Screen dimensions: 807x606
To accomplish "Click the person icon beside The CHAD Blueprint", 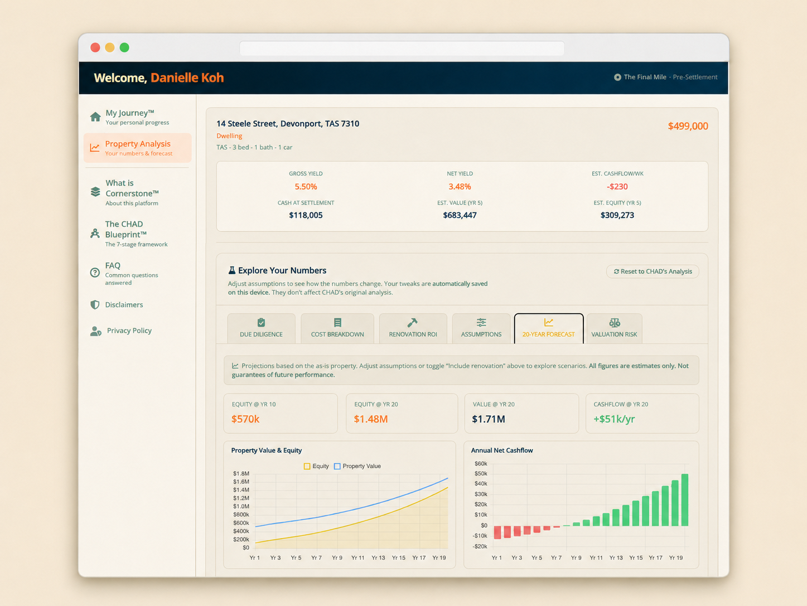I will 95,234.
